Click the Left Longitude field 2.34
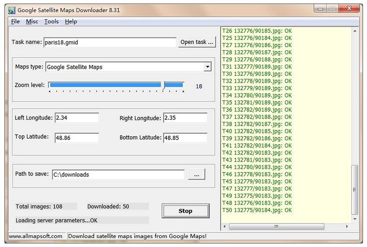 [x=77, y=118]
